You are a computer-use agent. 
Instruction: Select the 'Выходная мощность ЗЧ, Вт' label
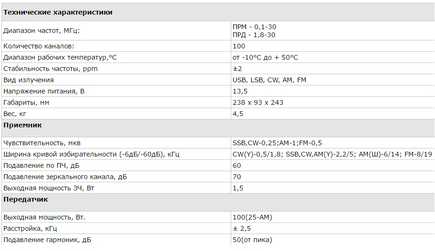click(x=48, y=188)
